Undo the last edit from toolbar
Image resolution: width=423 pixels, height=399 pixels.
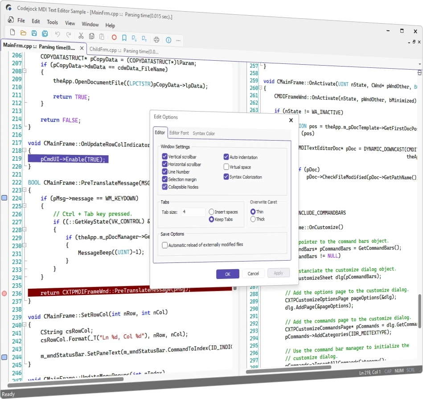[57, 34]
